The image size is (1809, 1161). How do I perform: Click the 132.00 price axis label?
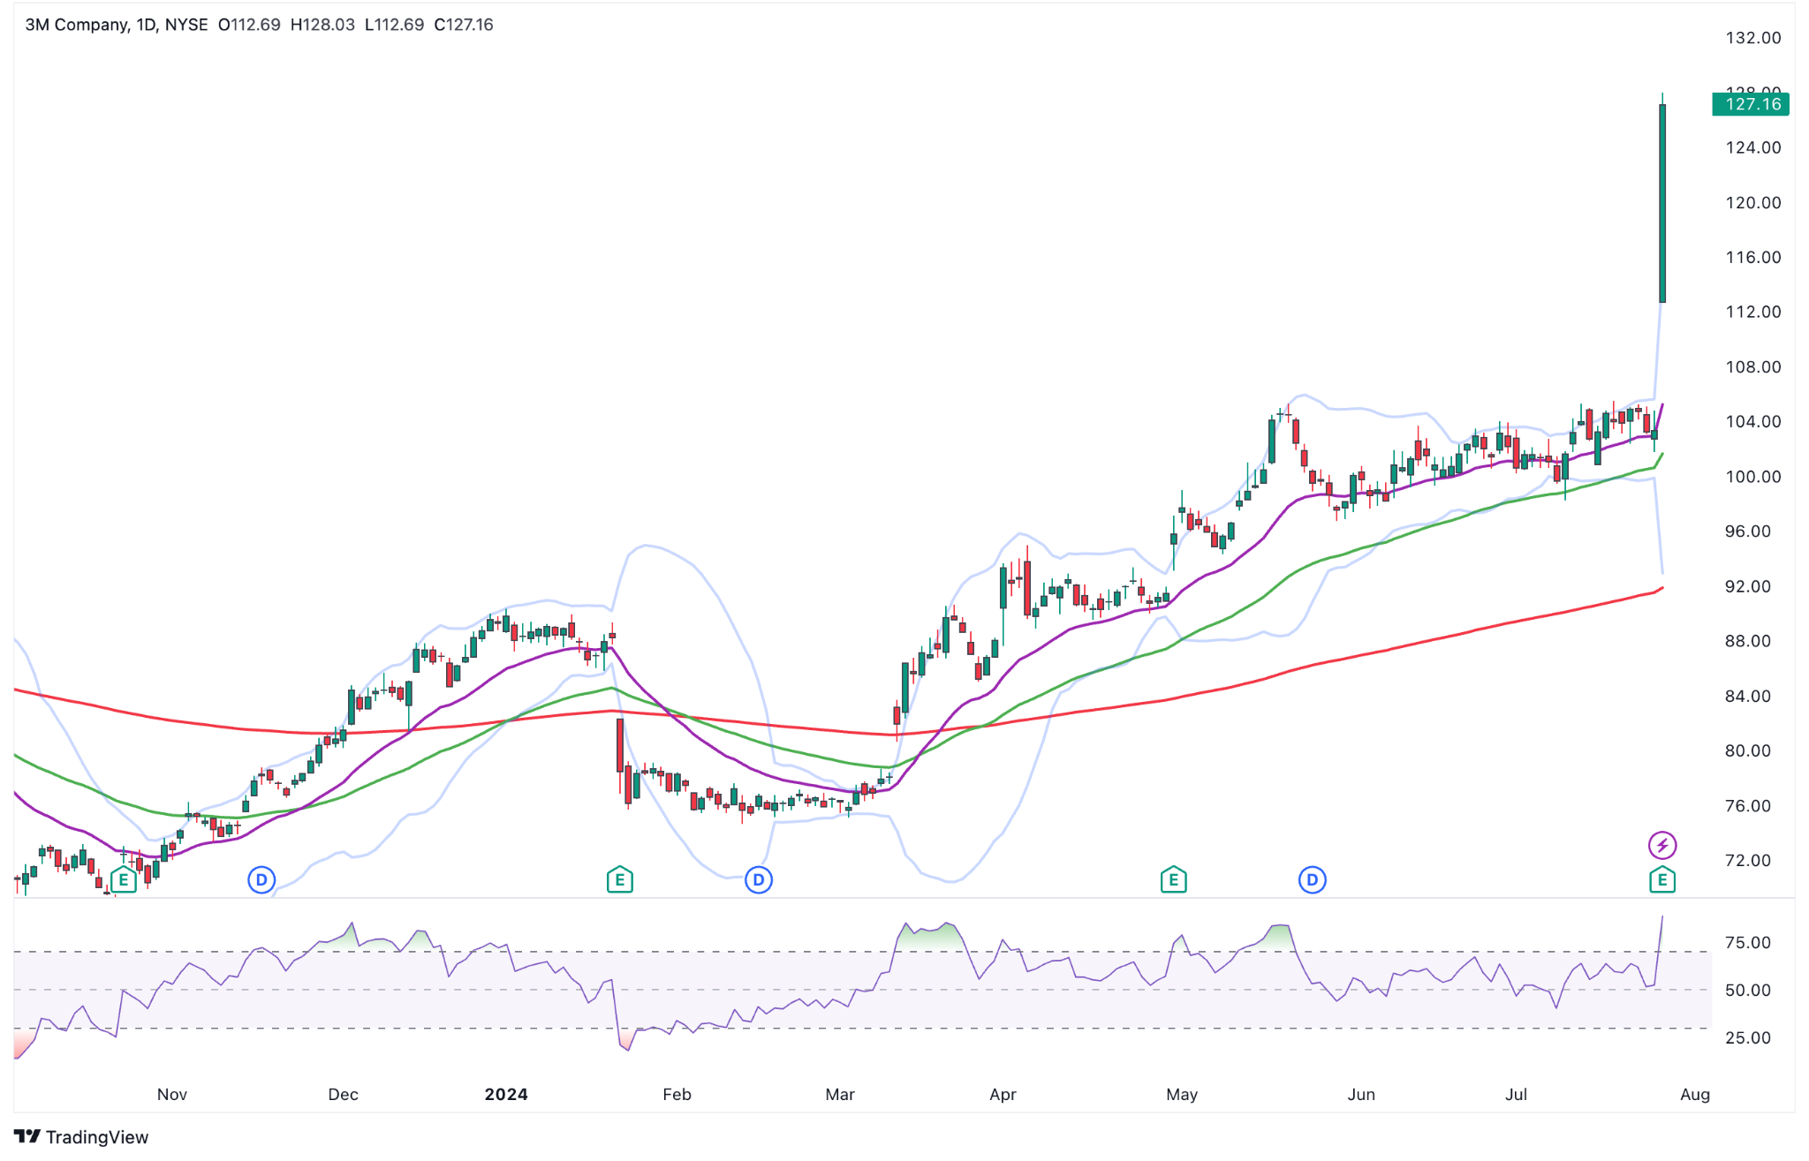pos(1753,38)
